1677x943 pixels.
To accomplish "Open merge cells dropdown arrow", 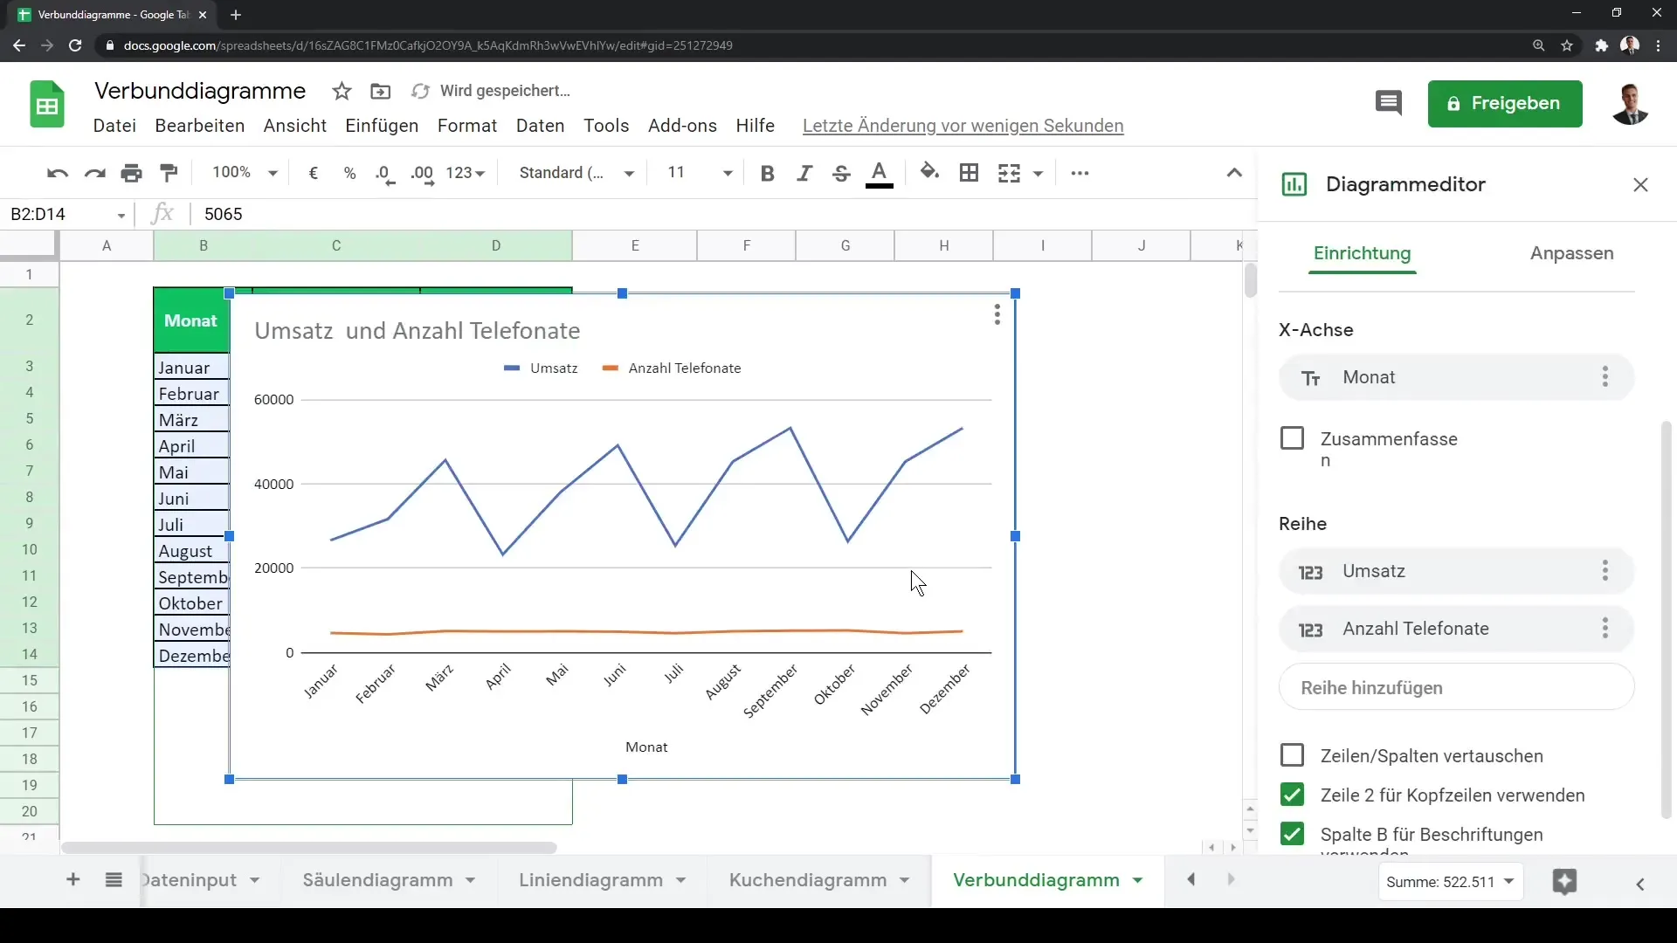I will [1039, 174].
